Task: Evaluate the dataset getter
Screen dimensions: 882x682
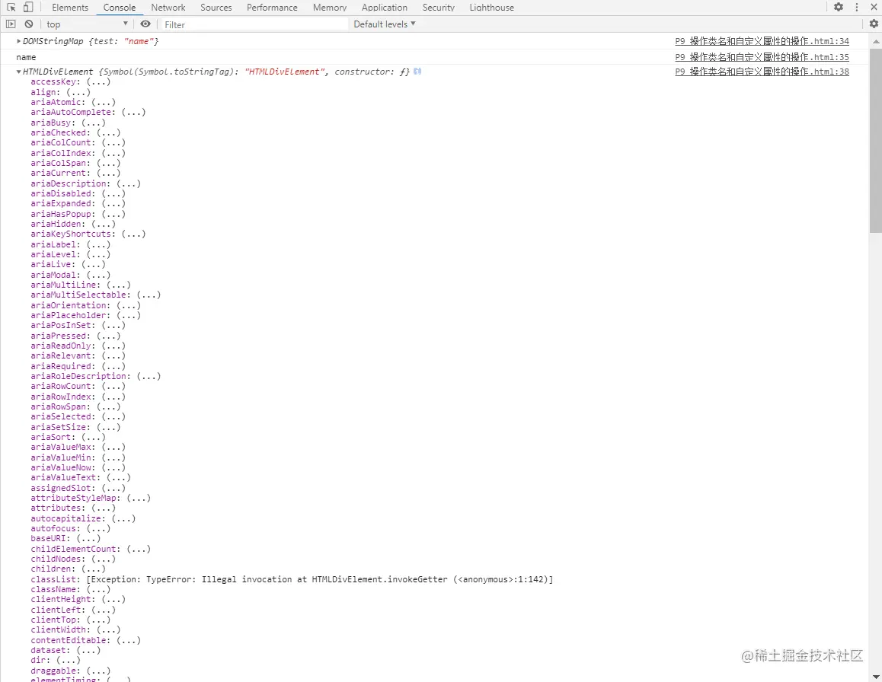Action: click(88, 650)
